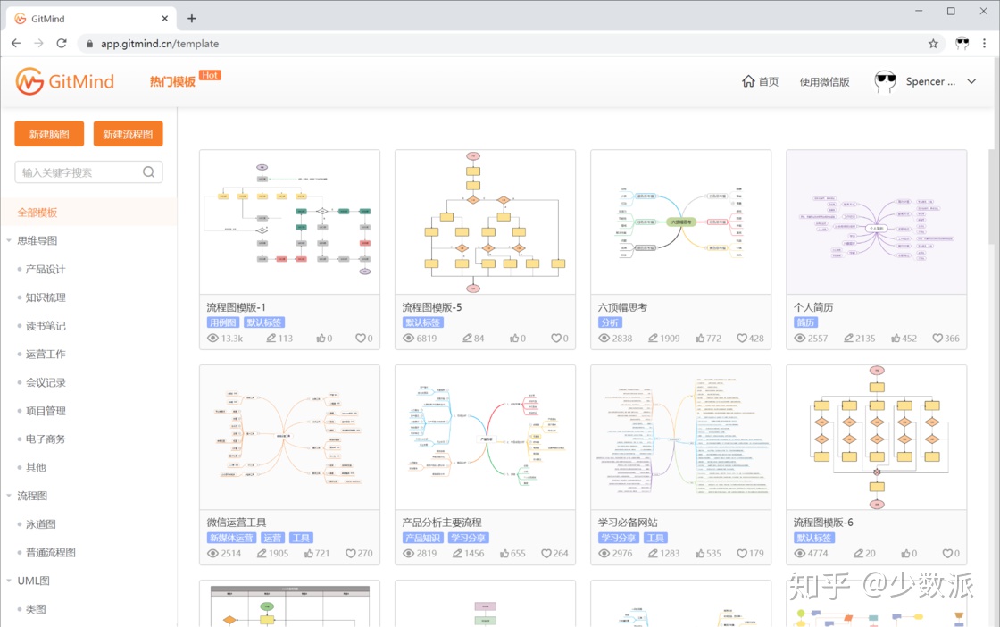Image resolution: width=1000 pixels, height=627 pixels.
Task: Open the 学习必备网站 template thumbnail
Action: [x=681, y=438]
